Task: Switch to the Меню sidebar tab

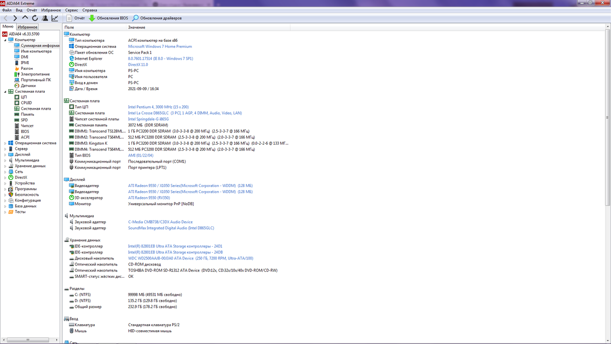Action: click(8, 26)
